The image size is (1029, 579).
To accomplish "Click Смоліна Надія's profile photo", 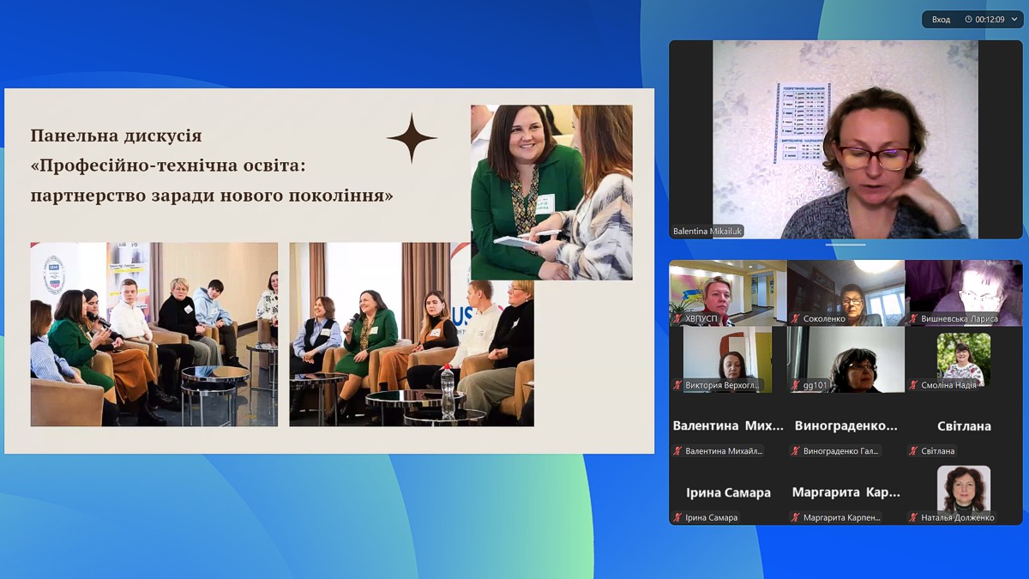I will (x=964, y=359).
